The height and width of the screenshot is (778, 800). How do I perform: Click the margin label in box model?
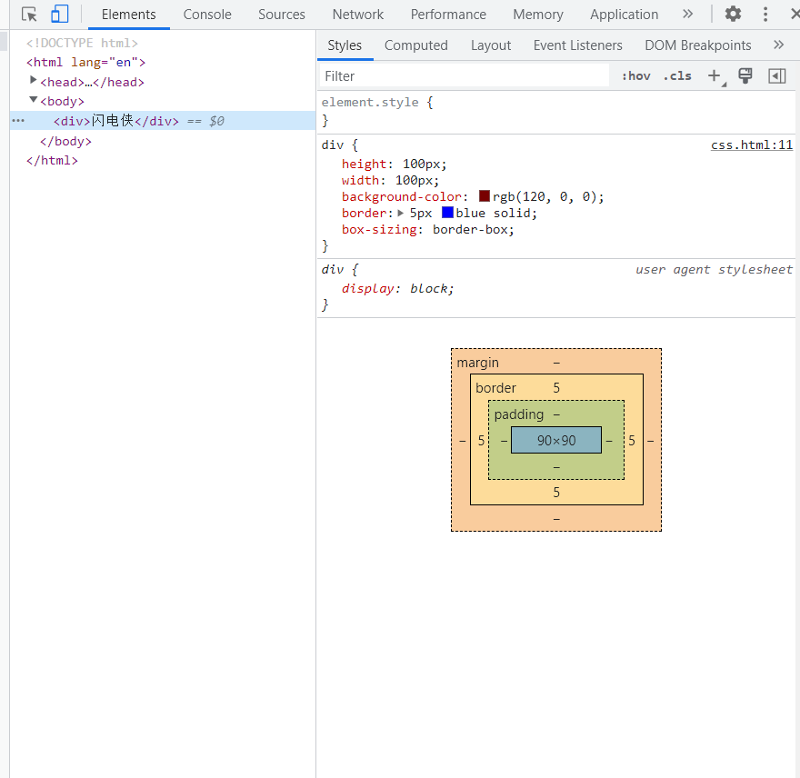click(x=477, y=363)
